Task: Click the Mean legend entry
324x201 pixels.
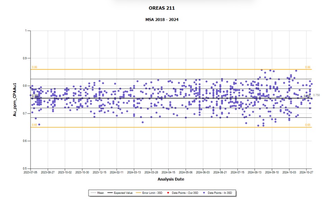Action: coord(97,193)
